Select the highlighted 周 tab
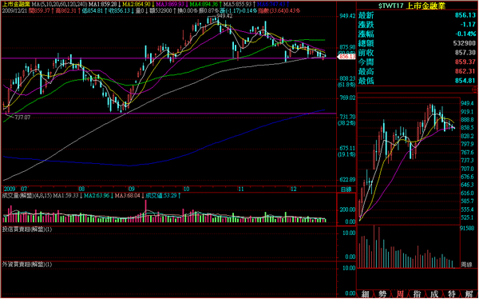 tap(400, 294)
